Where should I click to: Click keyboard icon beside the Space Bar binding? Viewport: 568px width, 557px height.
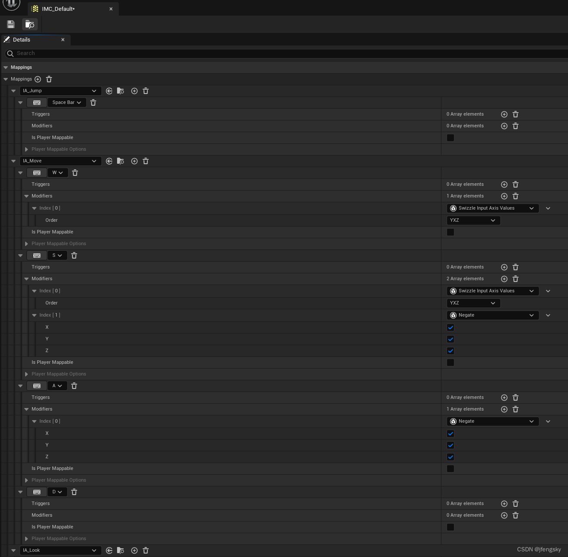(37, 102)
